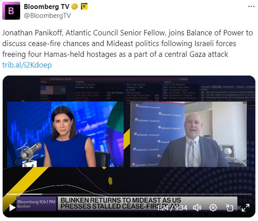Click the 1:24 / 9:34 timestamp
This screenshot has height=221, width=258.
coord(172,208)
